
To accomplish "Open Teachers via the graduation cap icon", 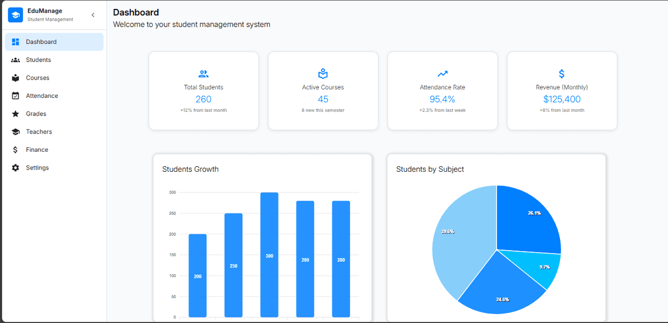I will (x=16, y=131).
